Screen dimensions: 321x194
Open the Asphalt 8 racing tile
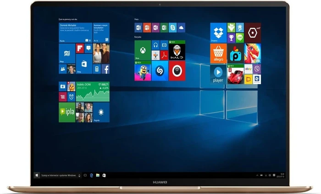point(236,74)
